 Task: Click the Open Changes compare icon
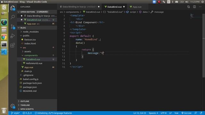pyautogui.click(x=189, y=7)
